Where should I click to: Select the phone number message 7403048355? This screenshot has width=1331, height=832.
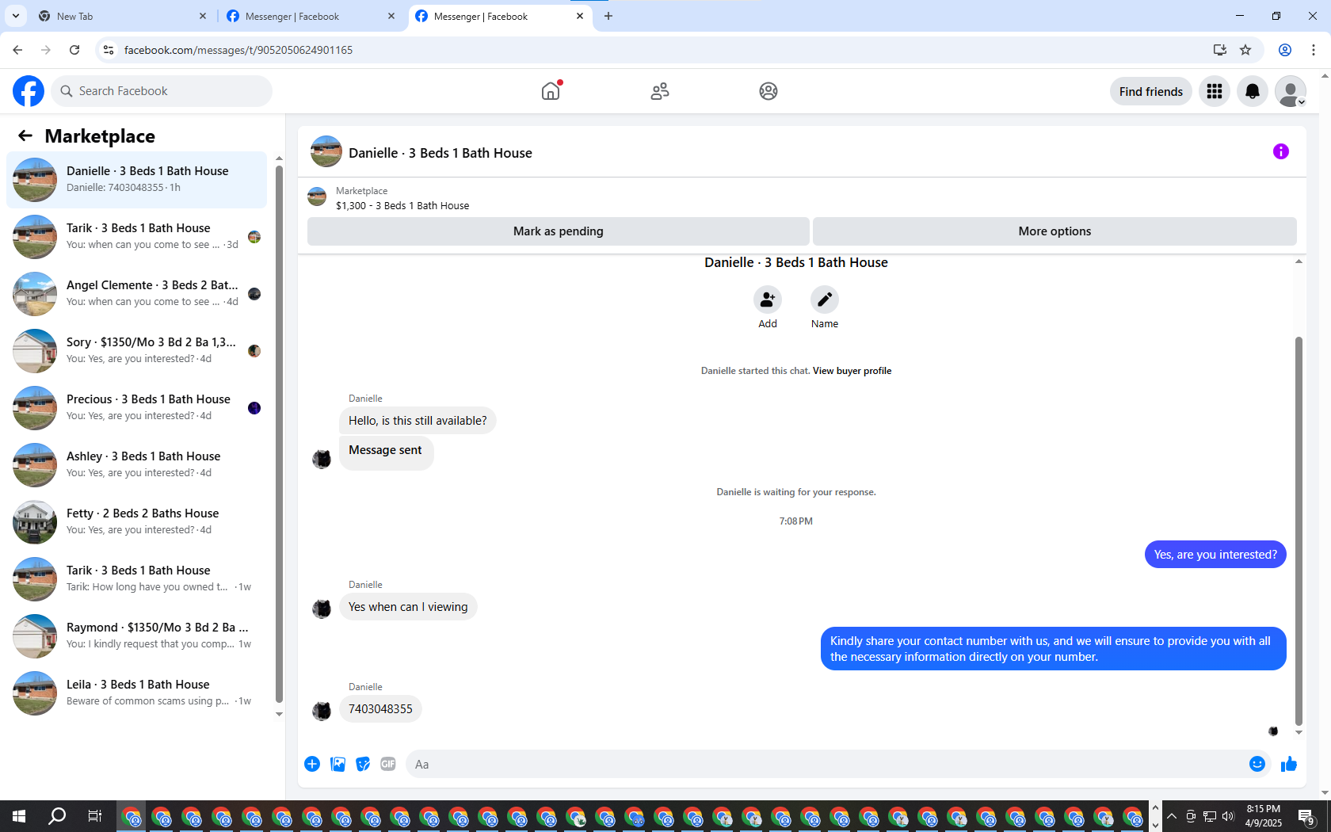(380, 709)
